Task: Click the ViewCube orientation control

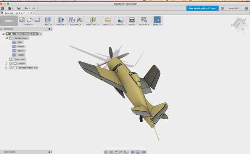Action: point(240,26)
